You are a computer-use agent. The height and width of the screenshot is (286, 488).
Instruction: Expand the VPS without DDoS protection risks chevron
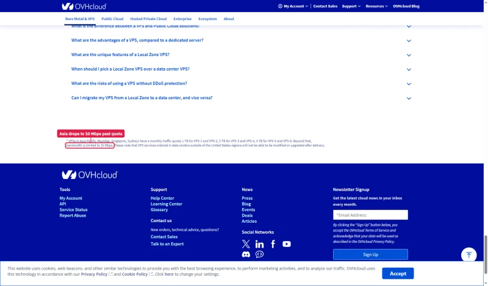click(409, 84)
